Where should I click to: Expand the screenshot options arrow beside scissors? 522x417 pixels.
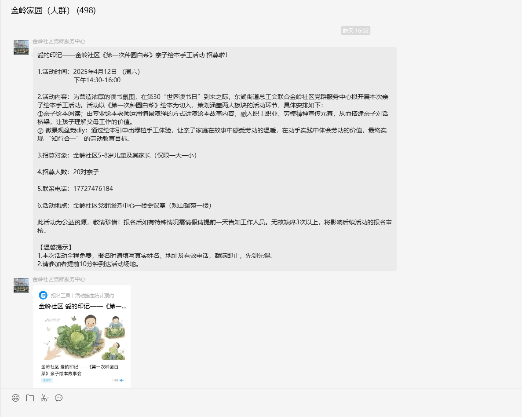pyautogui.click(x=48, y=398)
